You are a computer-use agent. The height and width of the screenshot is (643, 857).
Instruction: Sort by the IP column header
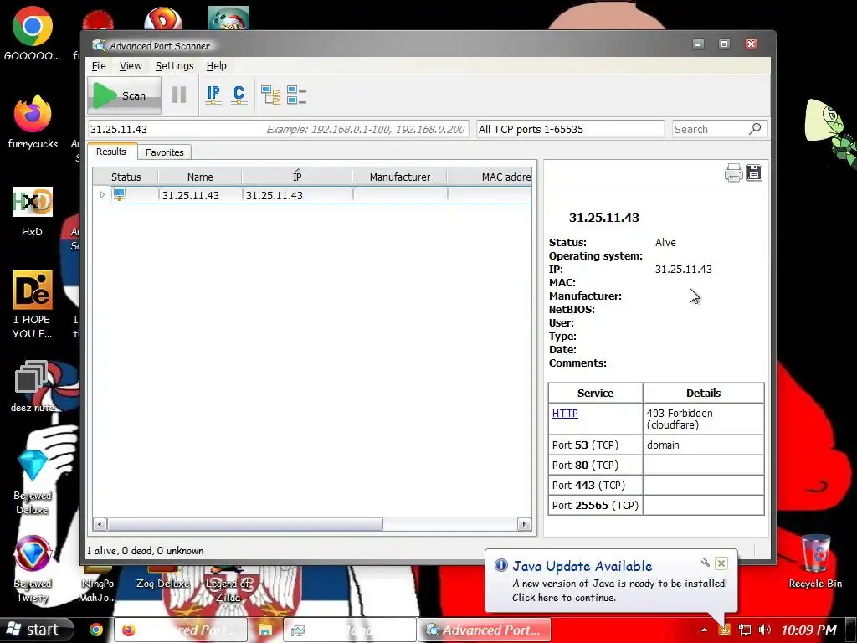point(297,177)
